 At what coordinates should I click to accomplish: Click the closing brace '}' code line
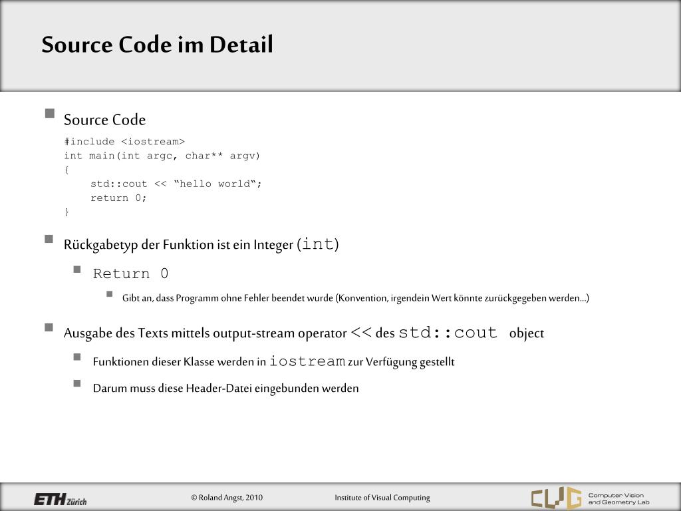[67, 212]
